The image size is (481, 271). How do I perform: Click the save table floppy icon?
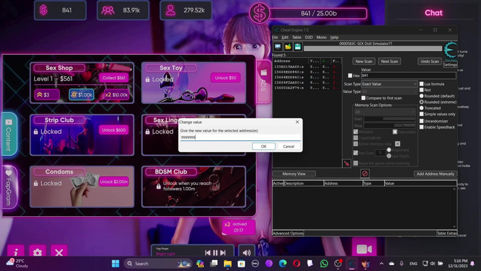298,47
